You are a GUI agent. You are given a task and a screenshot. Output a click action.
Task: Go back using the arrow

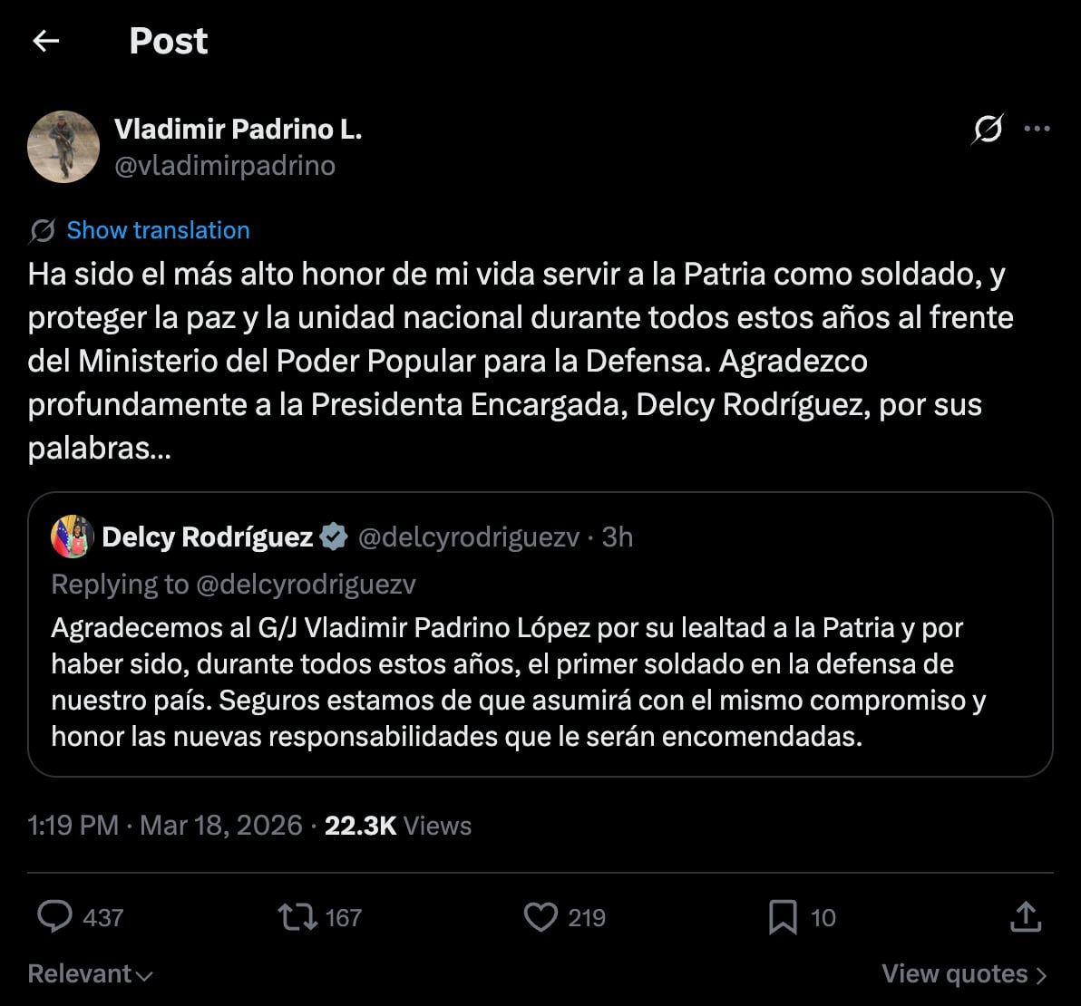[45, 41]
